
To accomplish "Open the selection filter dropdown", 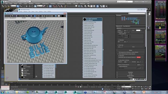I will (13, 6).
